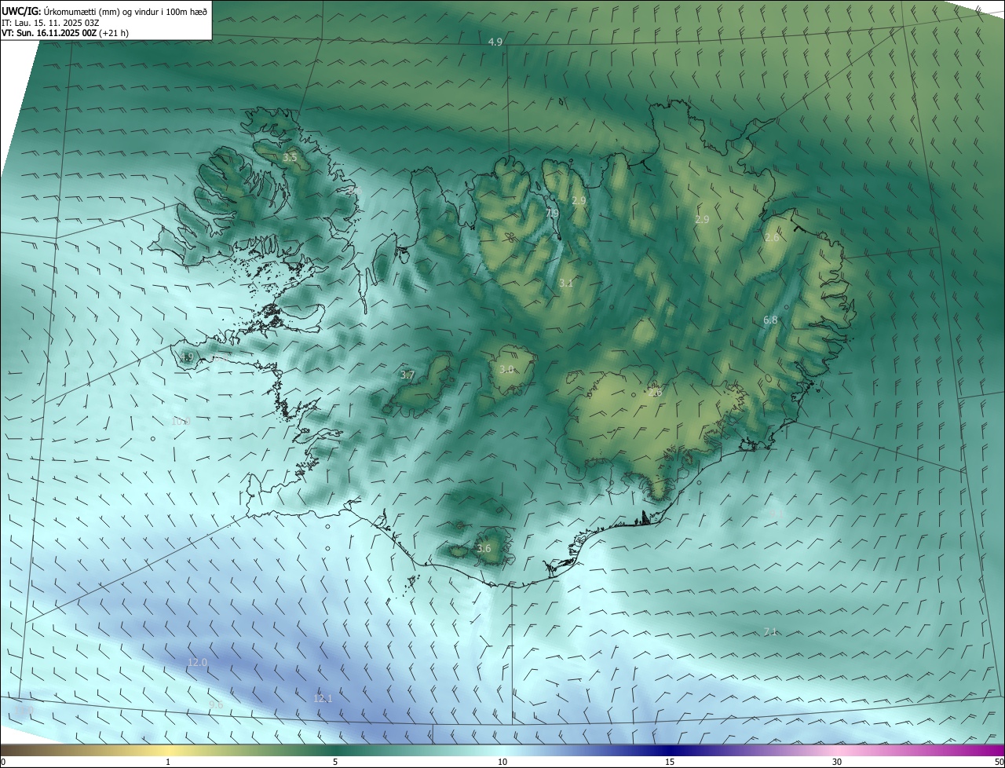Click the 3.7 value label on the map
The height and width of the screenshot is (768, 1005).
(407, 375)
